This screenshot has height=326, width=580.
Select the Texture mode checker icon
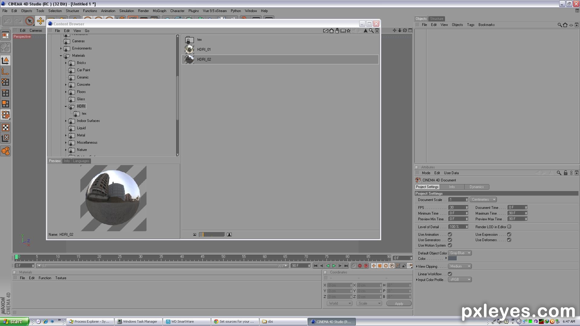[5, 127]
